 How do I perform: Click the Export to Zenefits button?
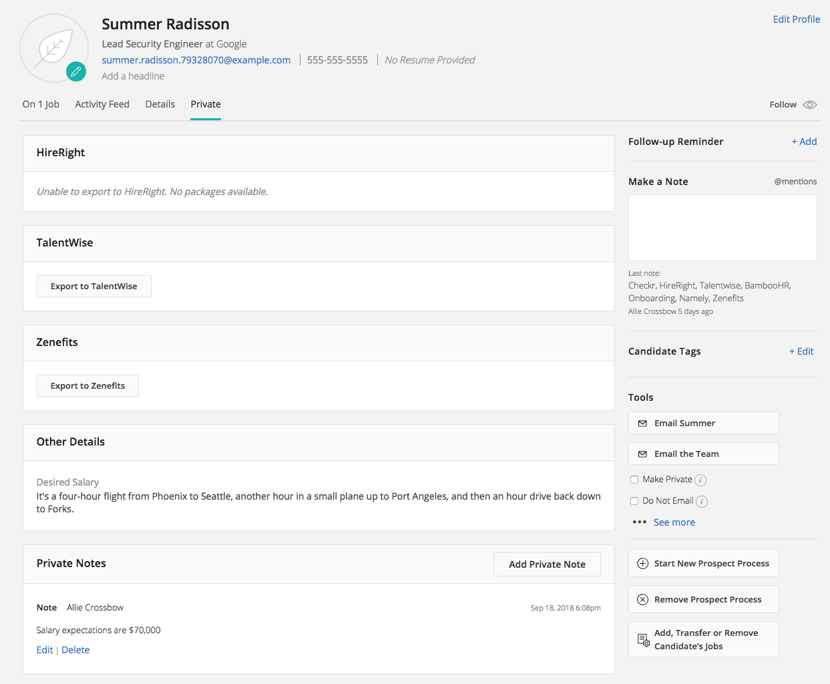[x=87, y=386]
